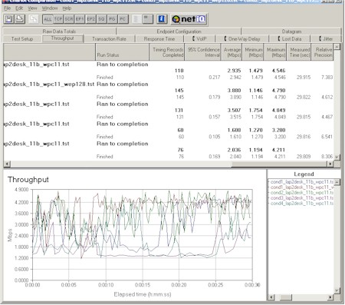Click the results table scroll down arrow

[x=337, y=157]
